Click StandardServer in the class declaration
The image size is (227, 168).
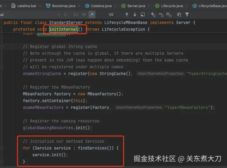(x=66, y=23)
